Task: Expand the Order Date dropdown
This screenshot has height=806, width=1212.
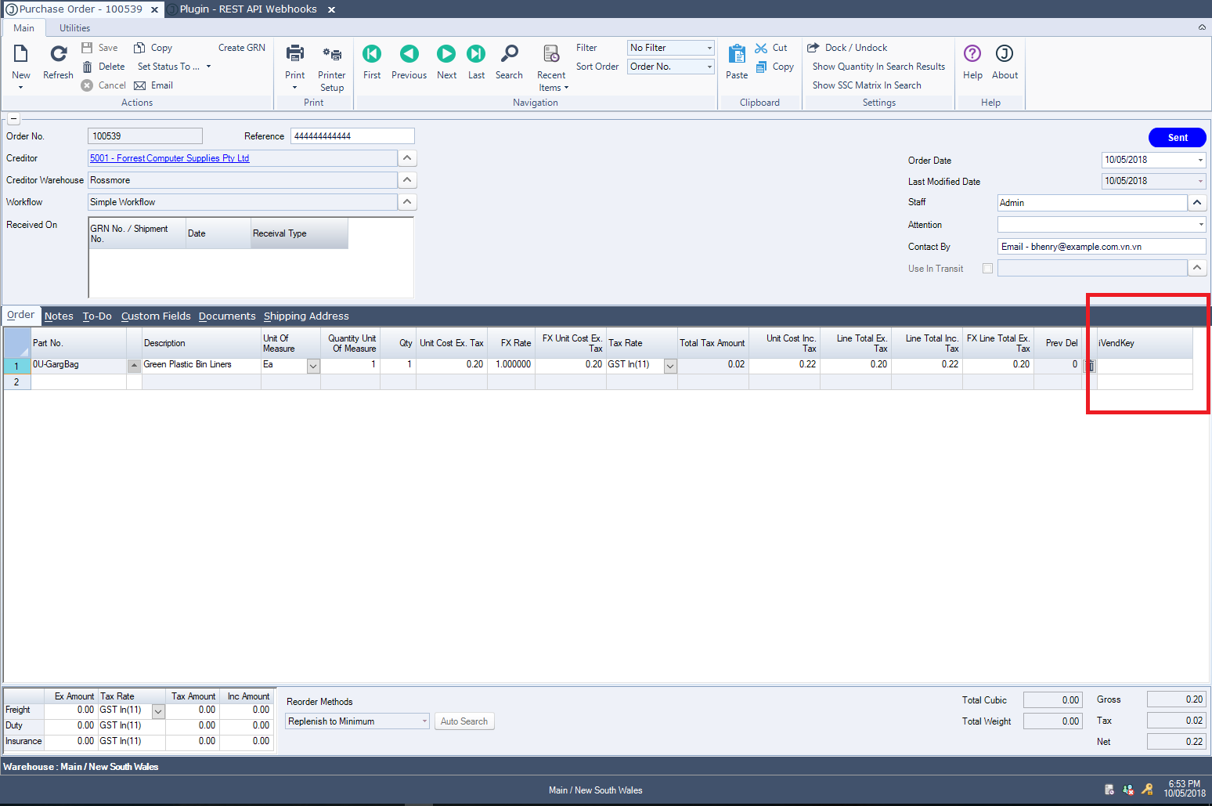Action: (1199, 160)
